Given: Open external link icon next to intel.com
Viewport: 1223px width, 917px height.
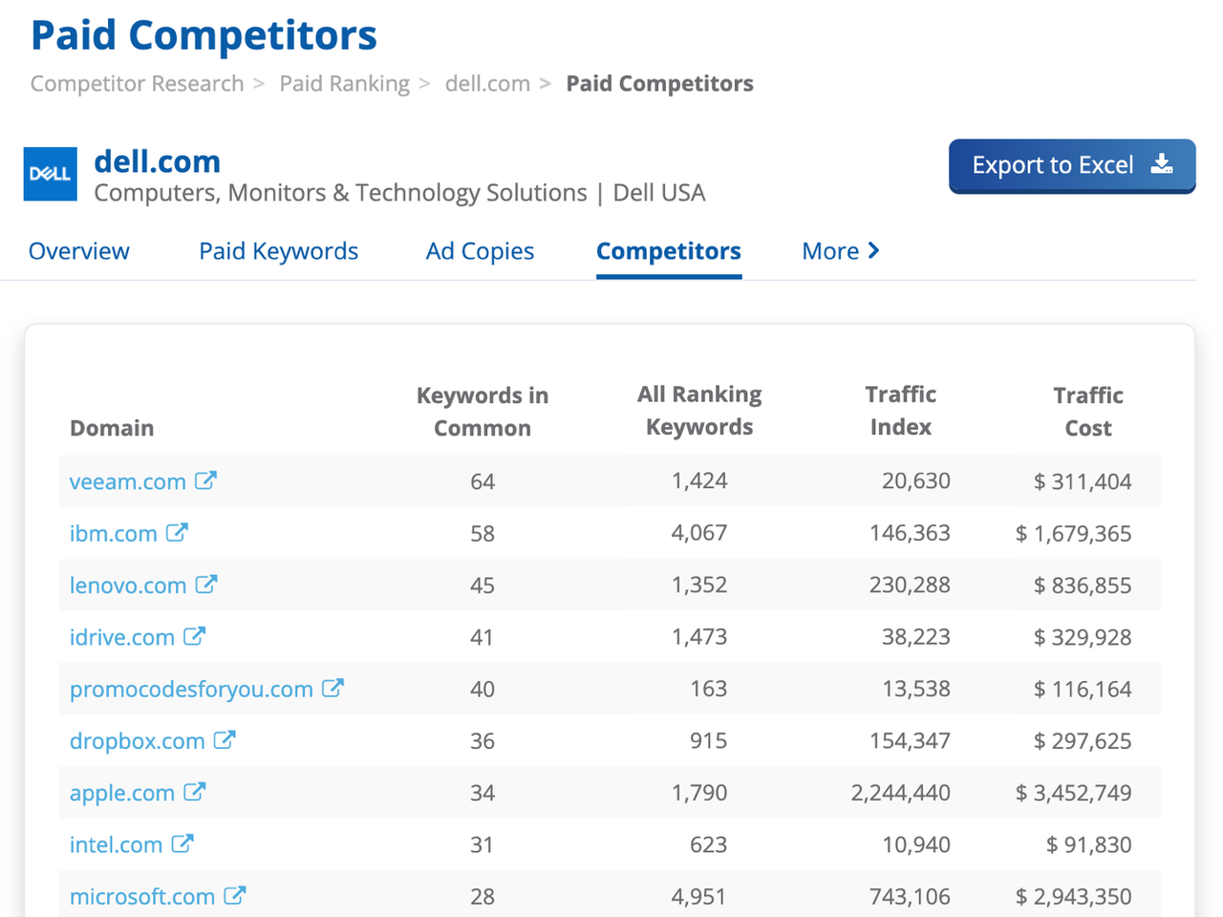Looking at the screenshot, I should 182,843.
